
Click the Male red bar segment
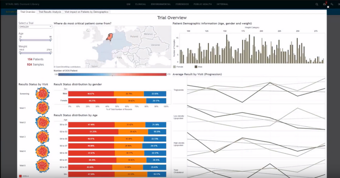click(x=91, y=94)
